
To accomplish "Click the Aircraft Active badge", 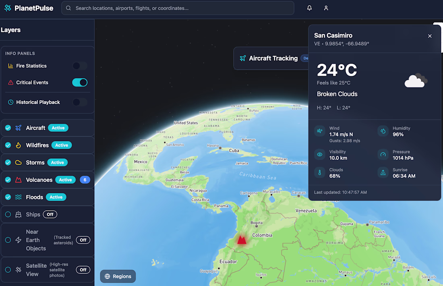I will click(x=58, y=128).
